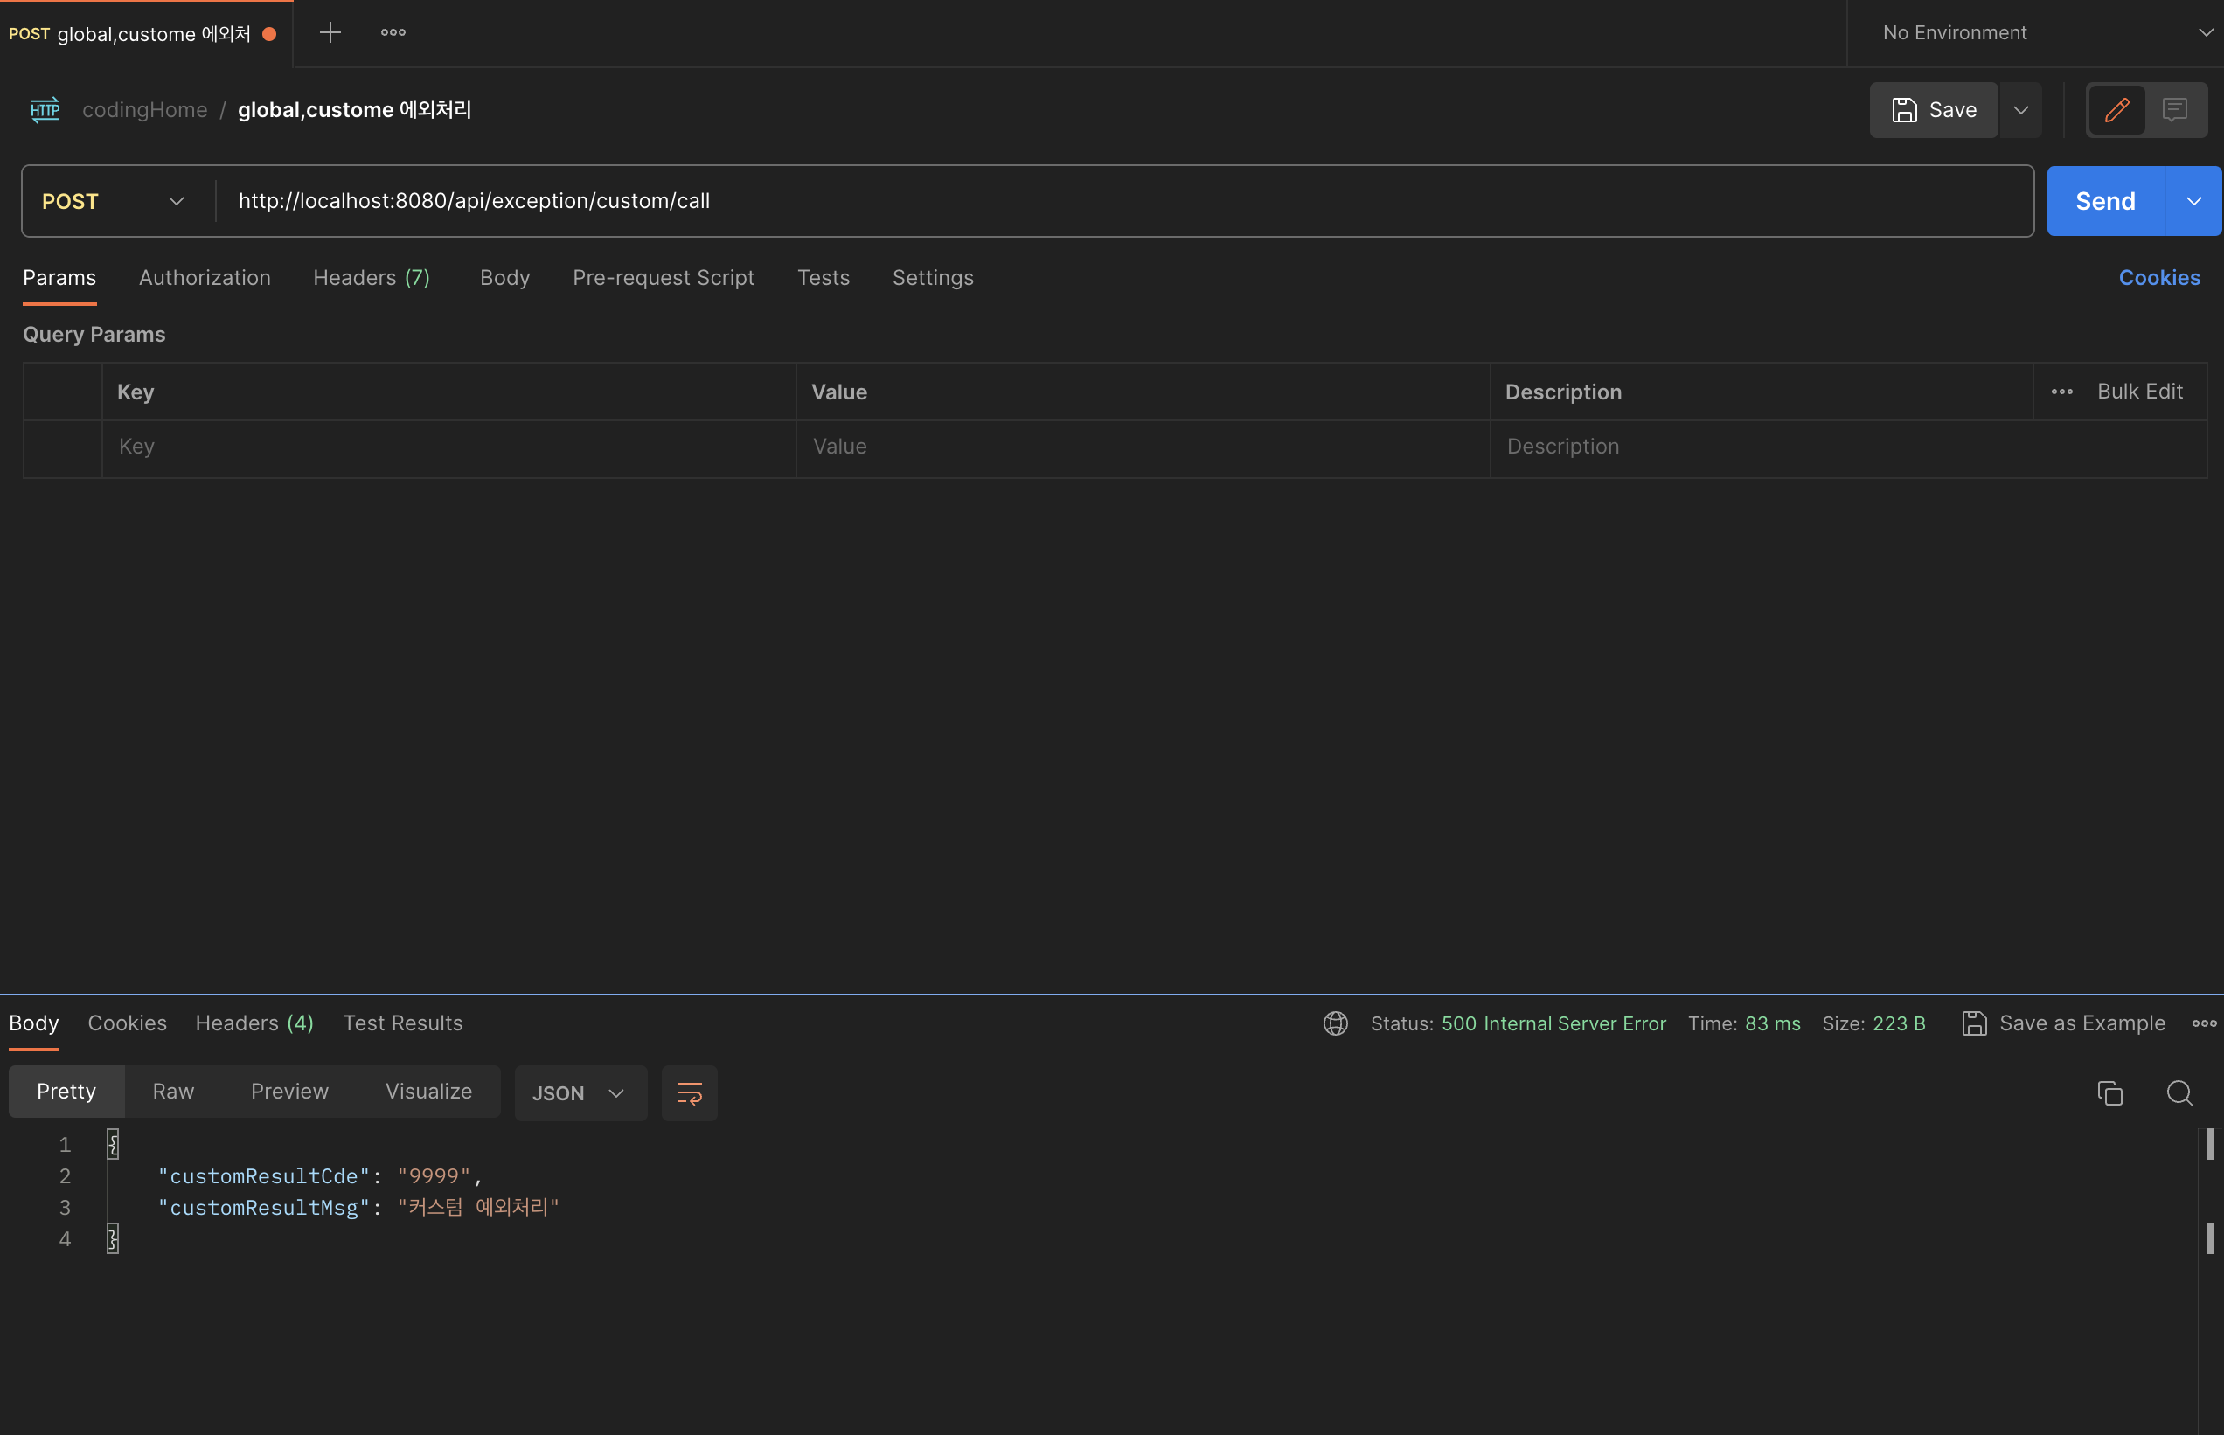The height and width of the screenshot is (1435, 2224).
Task: Click the network globe icon
Action: [1335, 1023]
